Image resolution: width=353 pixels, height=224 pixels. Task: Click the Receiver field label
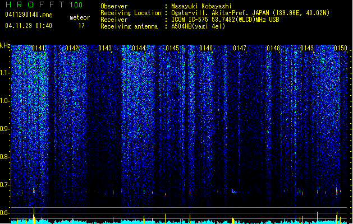tap(114, 20)
